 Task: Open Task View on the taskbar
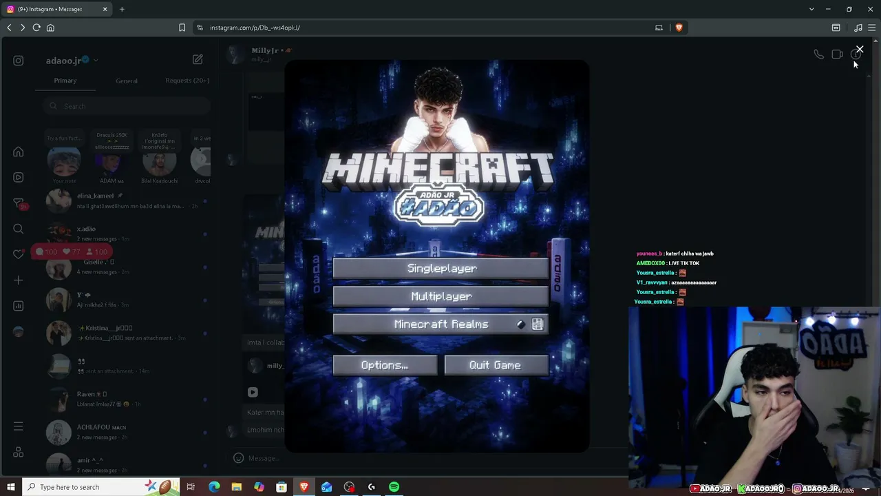click(191, 487)
